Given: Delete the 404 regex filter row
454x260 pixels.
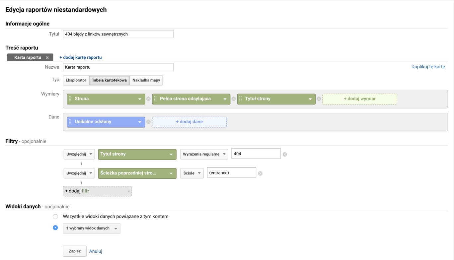Looking at the screenshot, I should (285, 154).
